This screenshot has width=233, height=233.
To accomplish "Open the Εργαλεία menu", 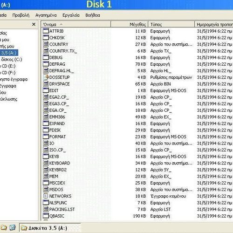I will pyautogui.click(x=71, y=15).
